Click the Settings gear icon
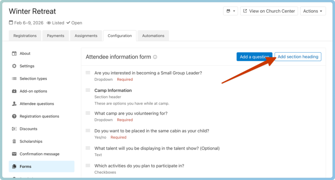Viewport: 335px width, 180px height. pos(14,66)
